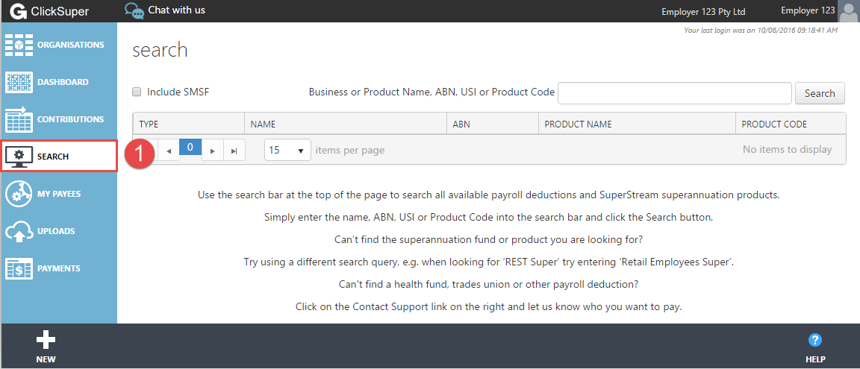The height and width of the screenshot is (369, 860).
Task: Open the Organisations sidebar icon
Action: point(19,45)
